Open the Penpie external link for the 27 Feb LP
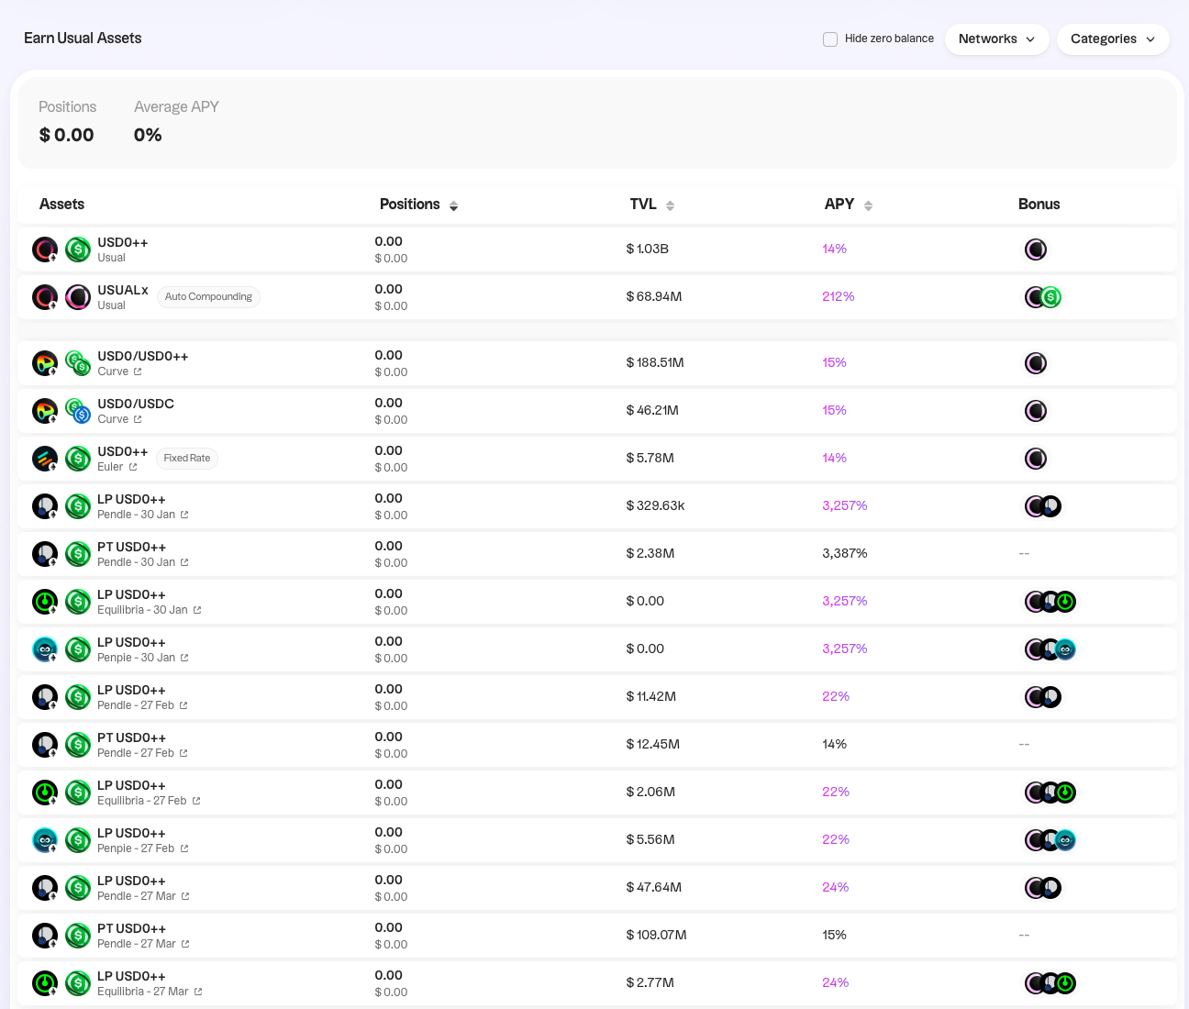The width and height of the screenshot is (1189, 1009). tap(183, 848)
